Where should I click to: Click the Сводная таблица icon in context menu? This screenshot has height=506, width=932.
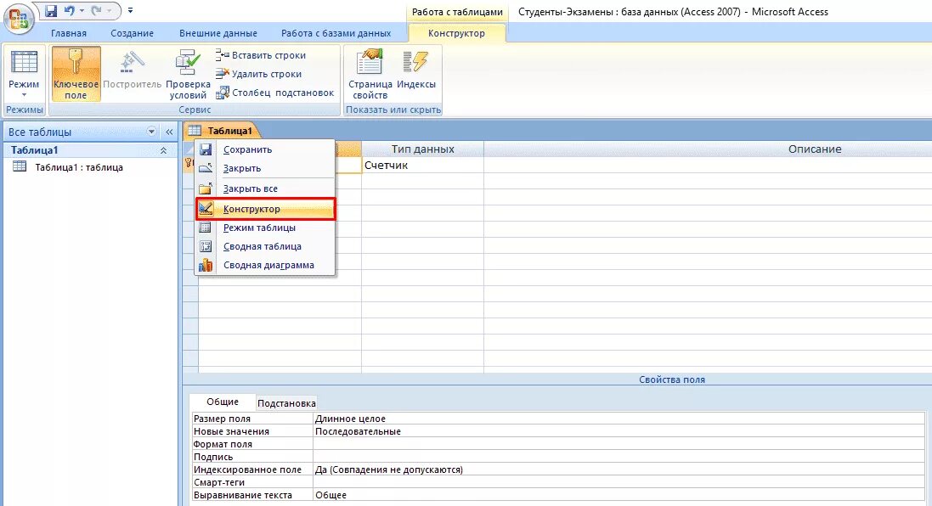point(206,246)
